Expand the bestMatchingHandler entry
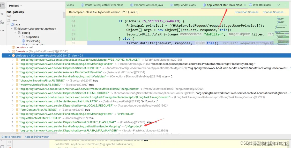Image resolution: width=291 pixels, height=148 pixels. coord(13,64)
